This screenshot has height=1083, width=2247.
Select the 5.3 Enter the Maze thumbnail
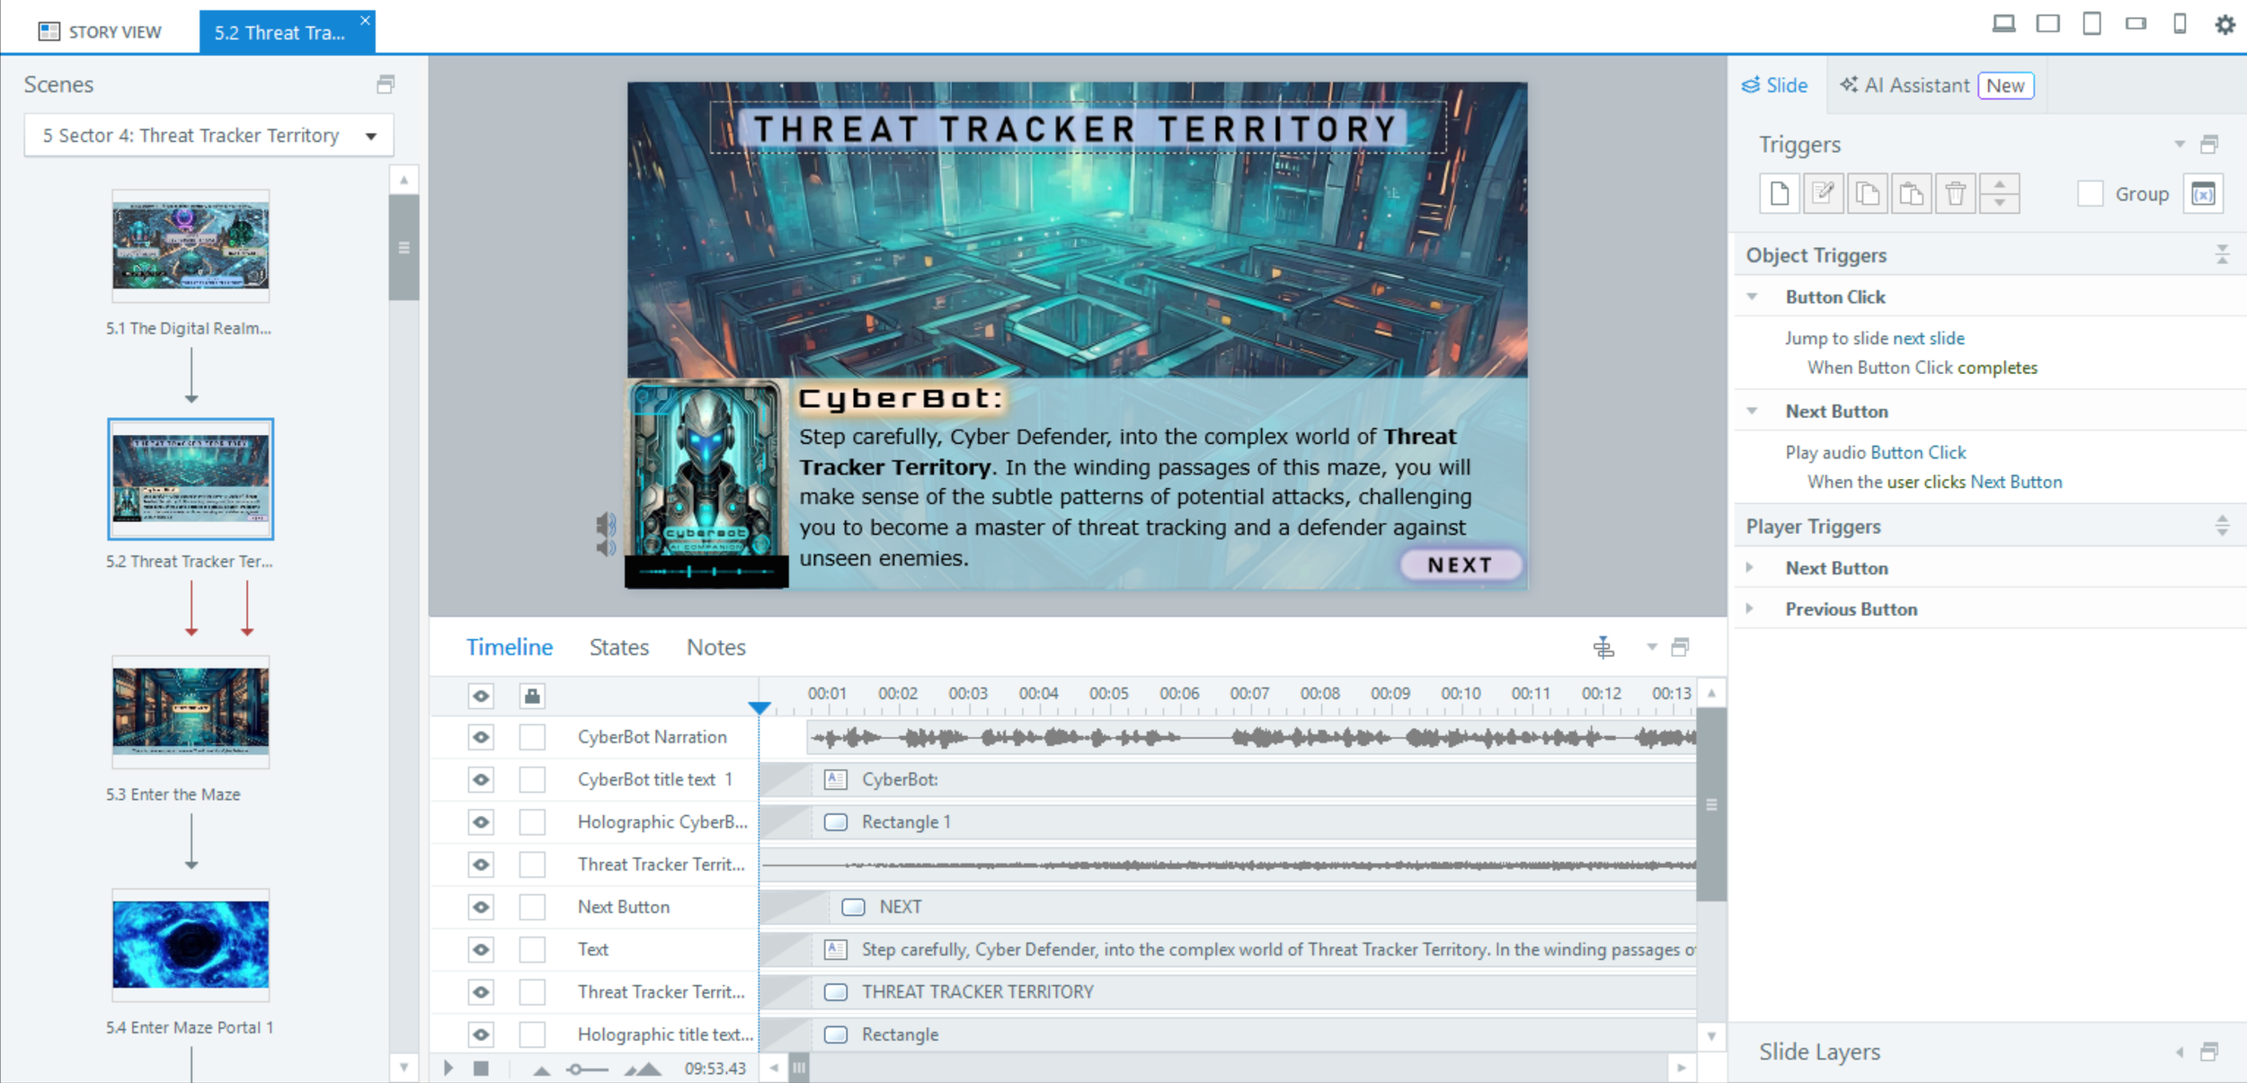point(191,711)
